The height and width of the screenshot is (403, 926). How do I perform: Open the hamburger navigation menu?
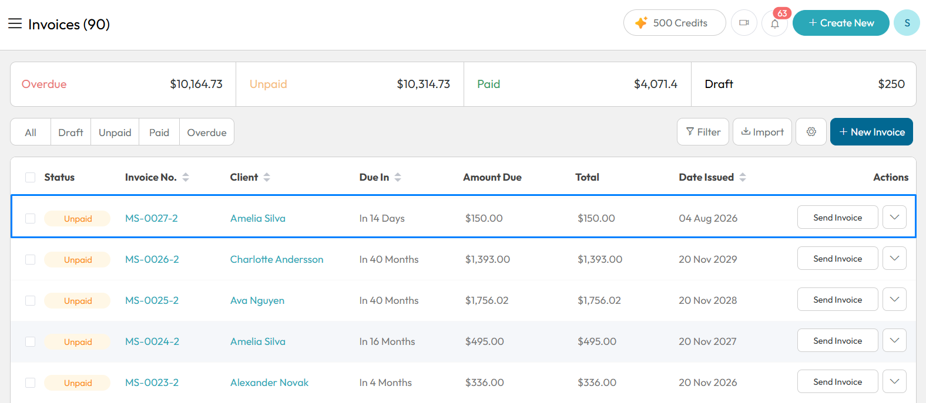coord(15,23)
